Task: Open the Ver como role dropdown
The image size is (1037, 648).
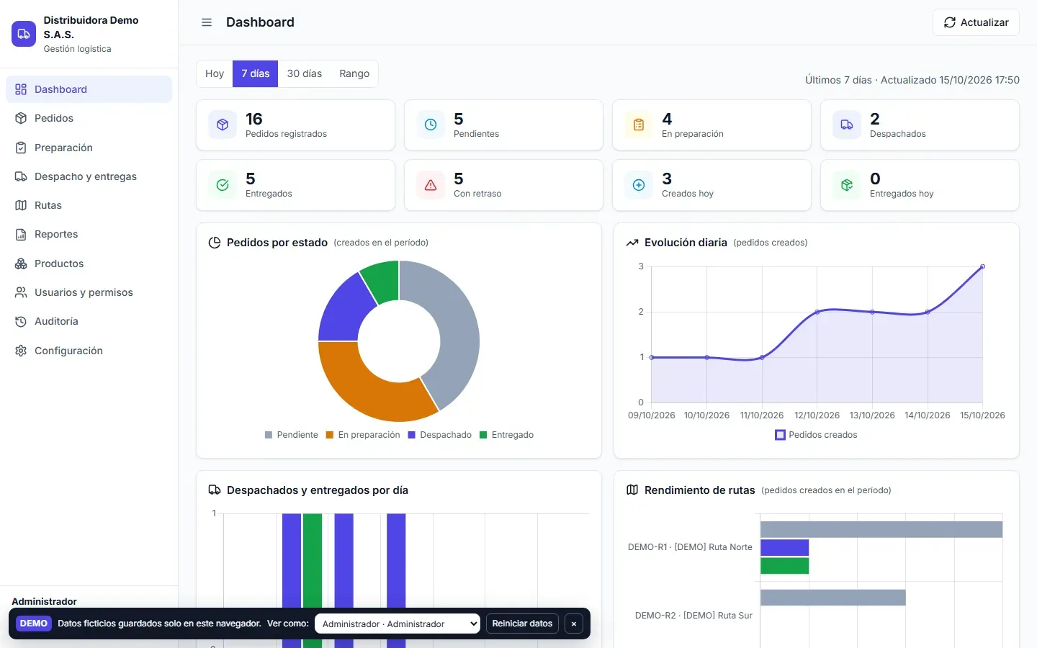Action: (398, 624)
